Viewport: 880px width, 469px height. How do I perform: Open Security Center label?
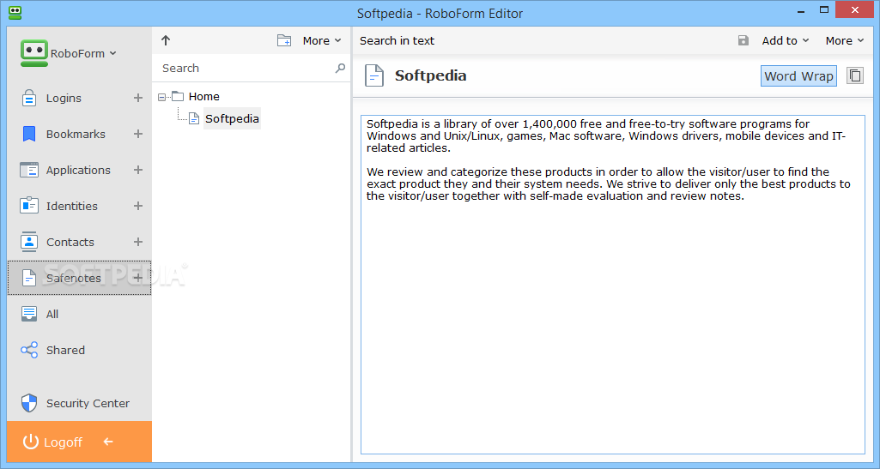(88, 403)
